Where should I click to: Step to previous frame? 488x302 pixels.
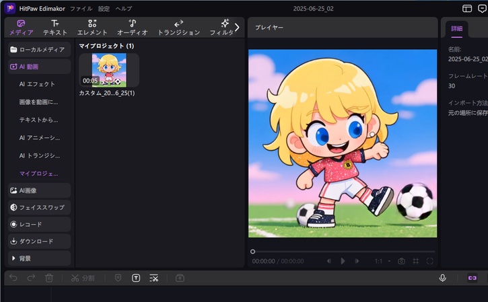point(328,261)
